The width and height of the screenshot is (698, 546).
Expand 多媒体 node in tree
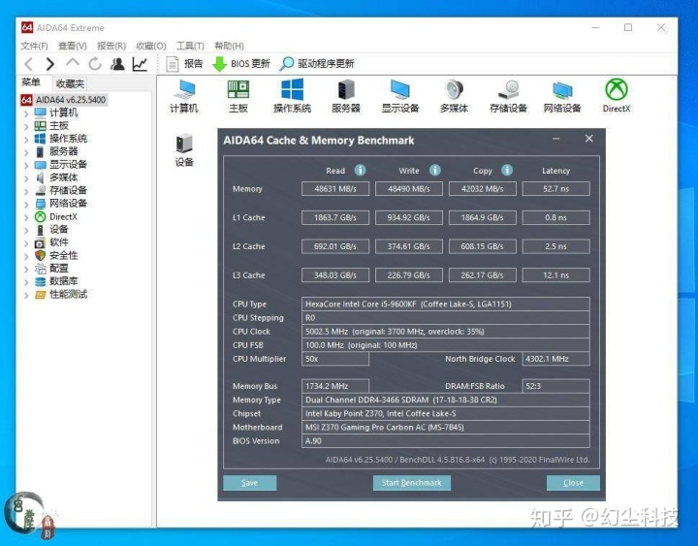(x=26, y=178)
